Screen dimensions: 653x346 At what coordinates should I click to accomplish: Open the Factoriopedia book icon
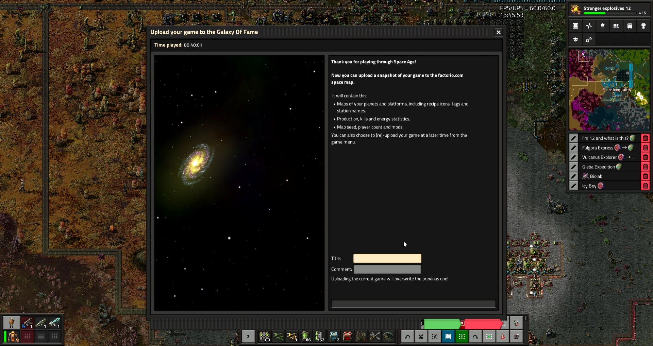(x=616, y=26)
